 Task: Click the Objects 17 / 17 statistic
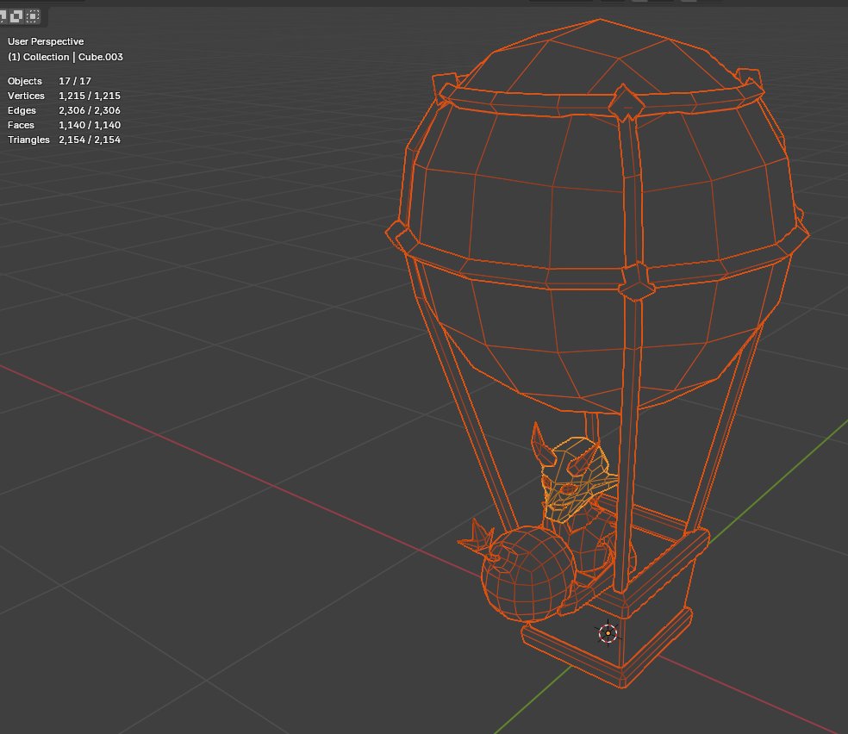point(49,81)
